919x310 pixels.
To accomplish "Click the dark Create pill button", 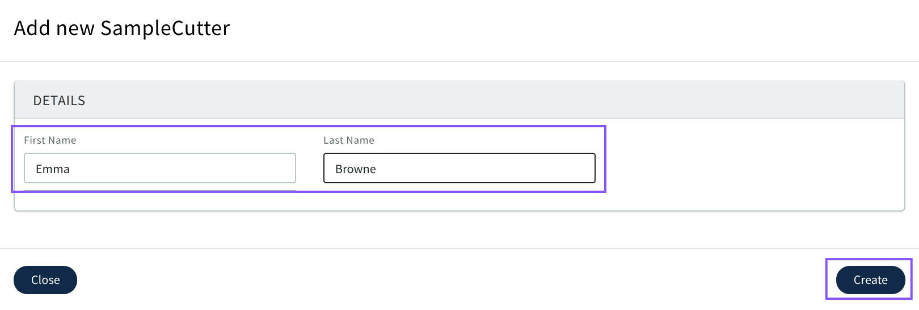I will tap(870, 280).
